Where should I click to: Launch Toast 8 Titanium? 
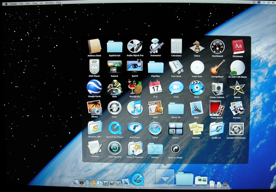pyautogui.click(x=135, y=148)
